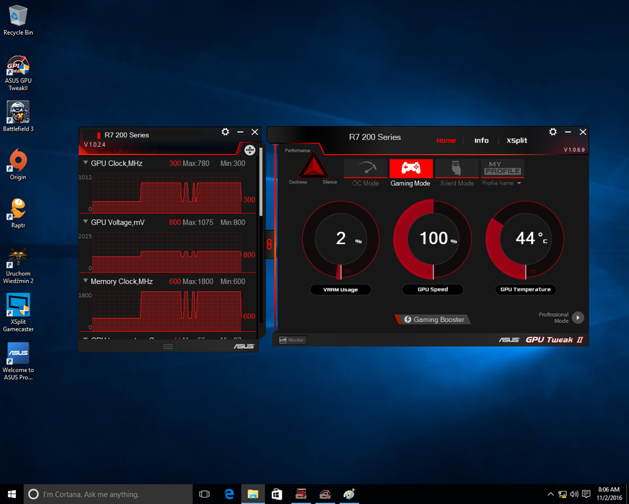Toggle the Monitor panel button
The image size is (629, 504).
pyautogui.click(x=292, y=340)
